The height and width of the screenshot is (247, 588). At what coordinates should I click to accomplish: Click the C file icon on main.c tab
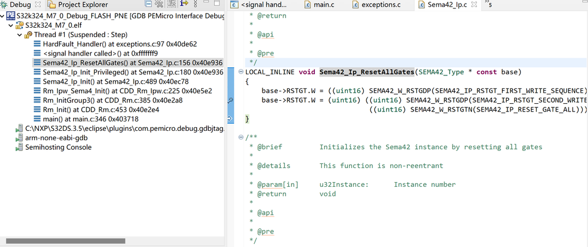point(307,5)
